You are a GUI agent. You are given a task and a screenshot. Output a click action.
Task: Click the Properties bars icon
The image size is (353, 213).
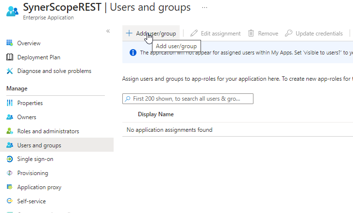pos(10,103)
